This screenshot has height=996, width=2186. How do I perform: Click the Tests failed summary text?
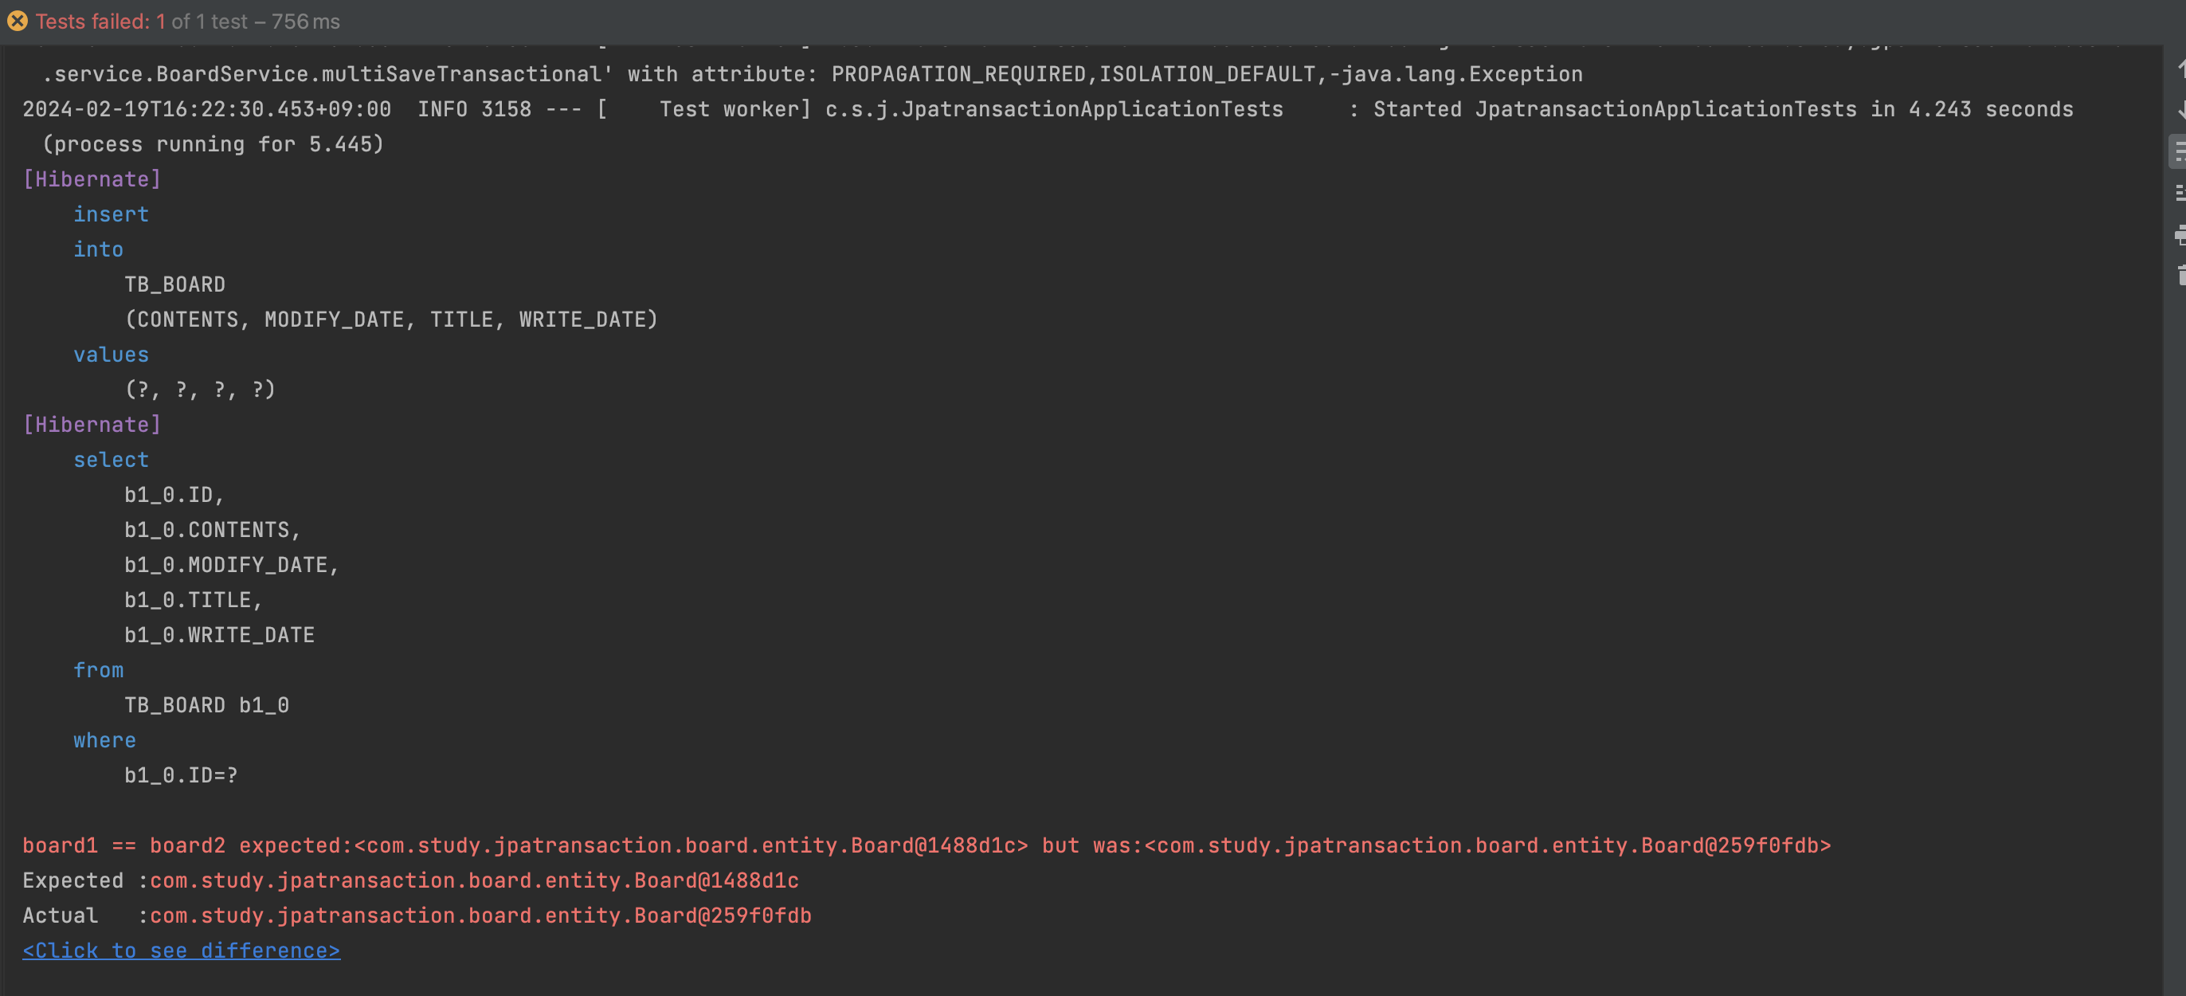187,22
